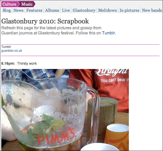Open the Albums section
This screenshot has width=163, height=151.
pyautogui.click(x=52, y=10)
